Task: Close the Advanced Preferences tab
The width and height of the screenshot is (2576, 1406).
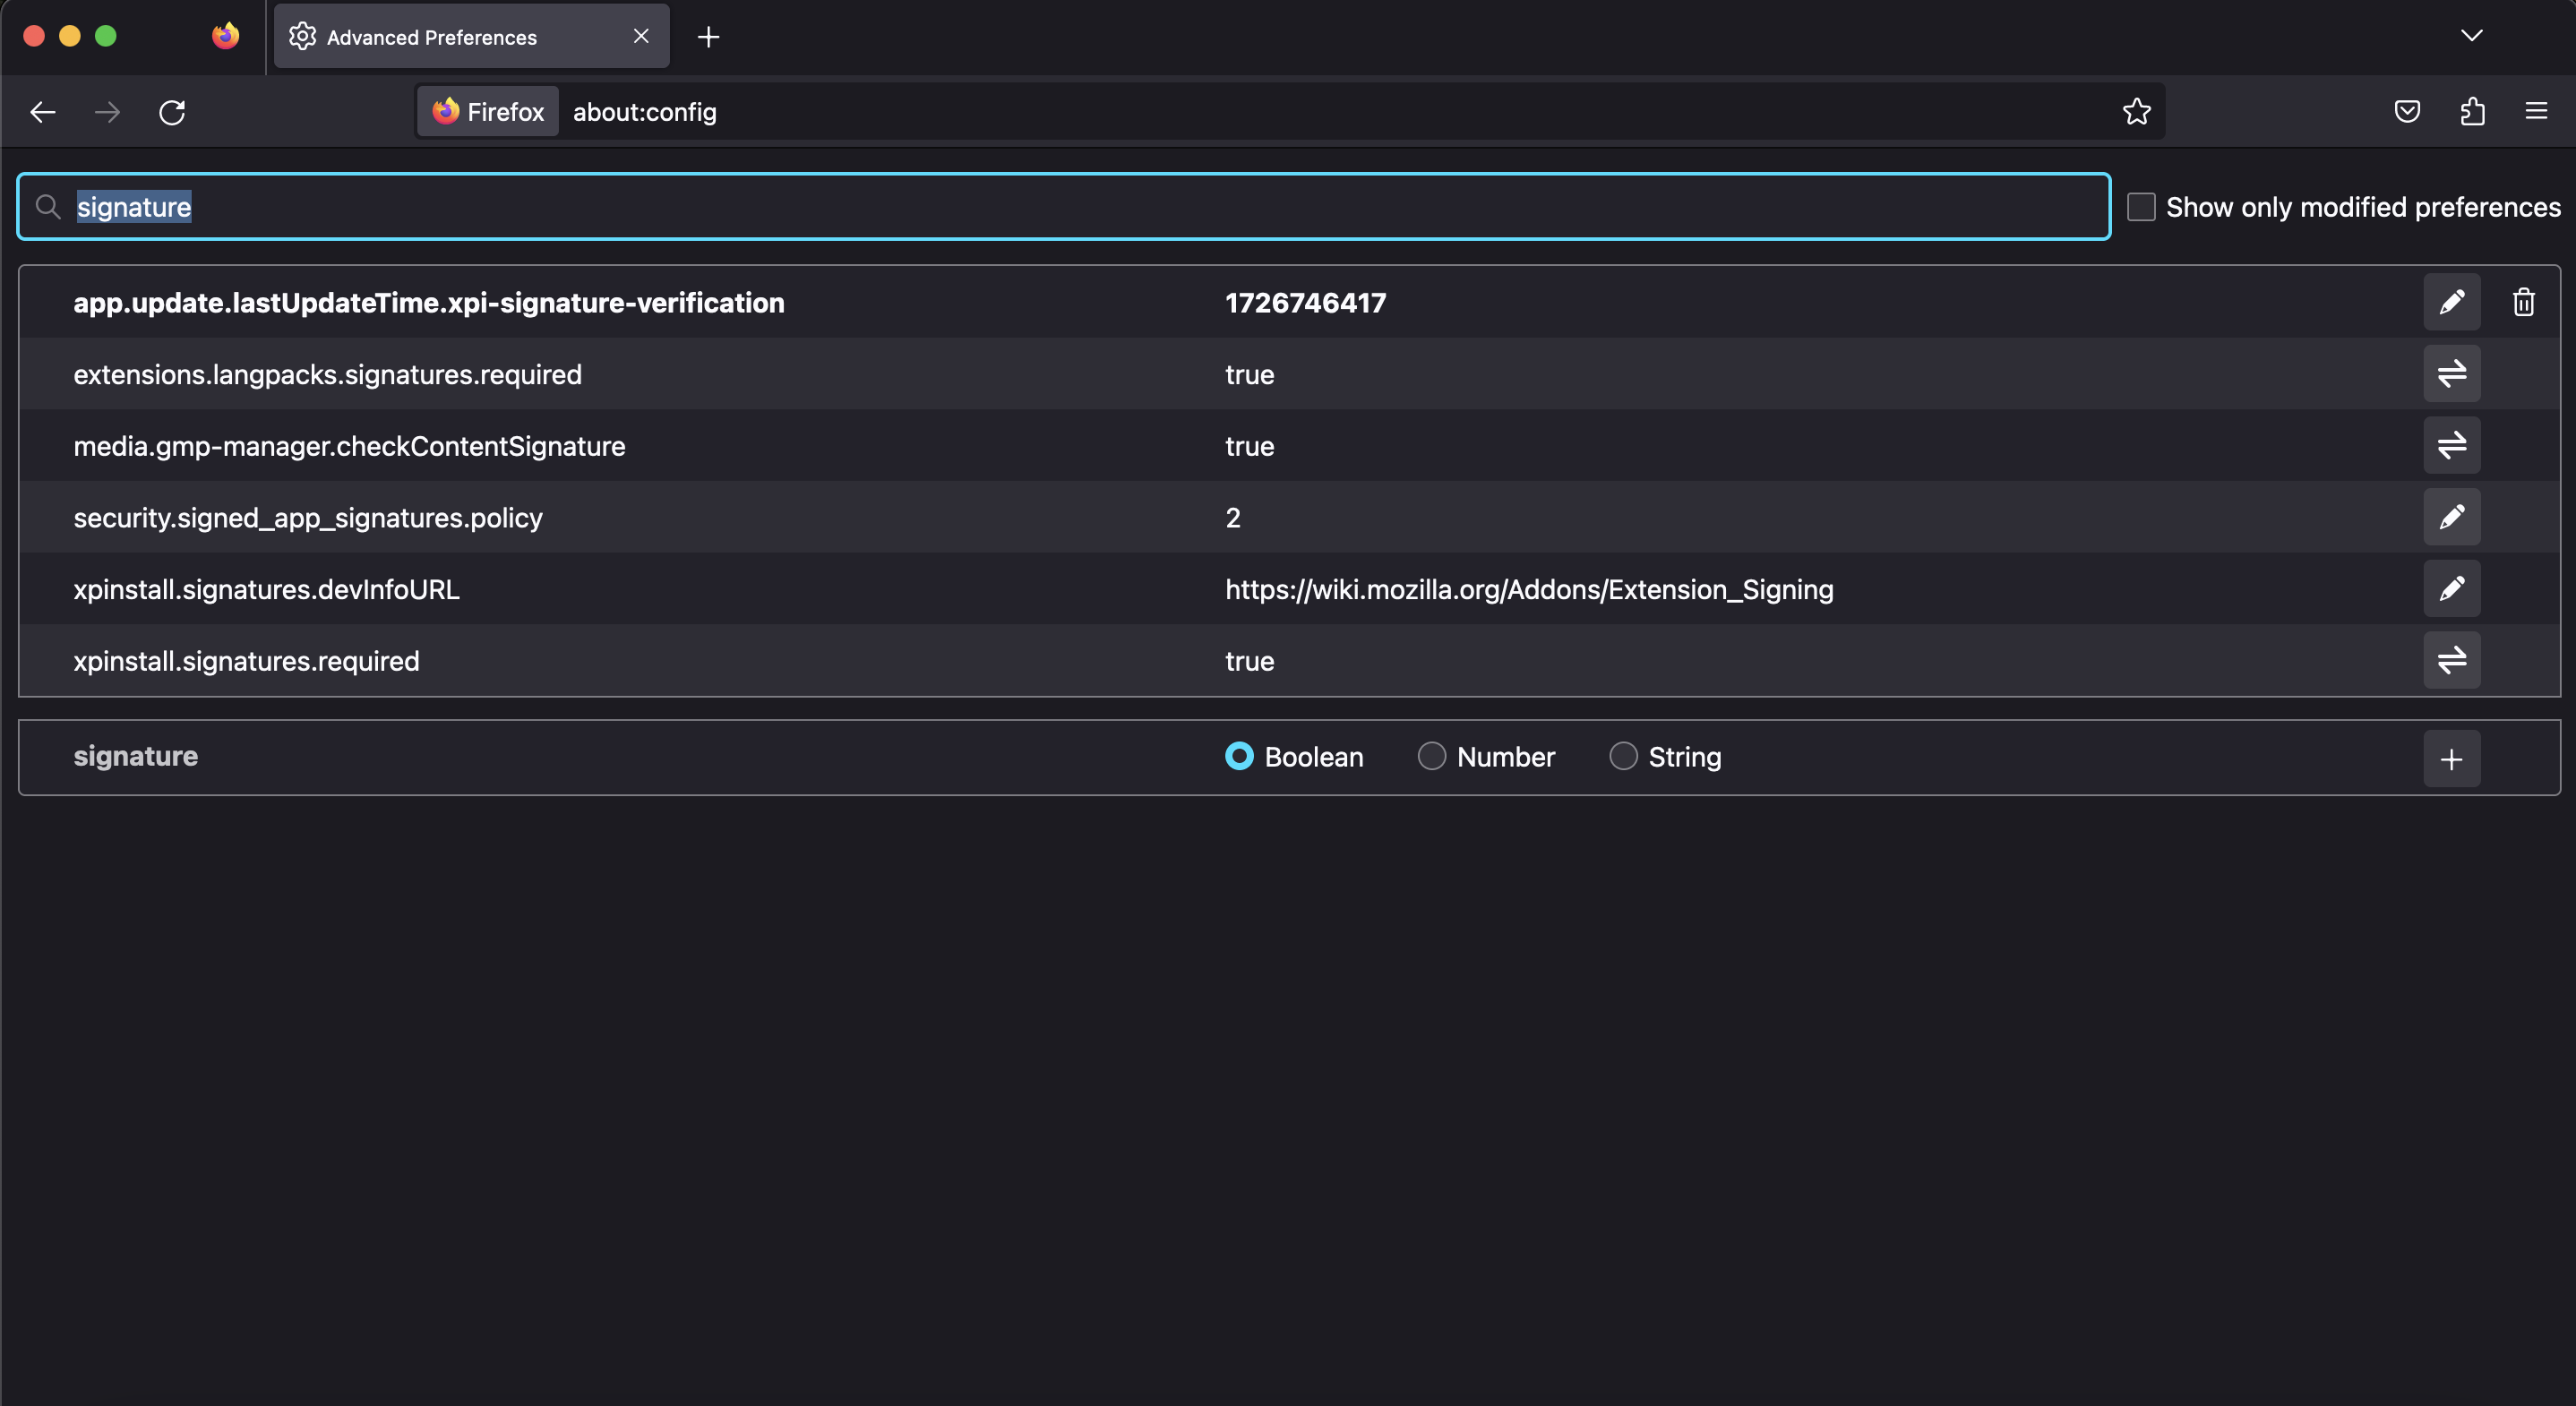Action: click(x=641, y=36)
